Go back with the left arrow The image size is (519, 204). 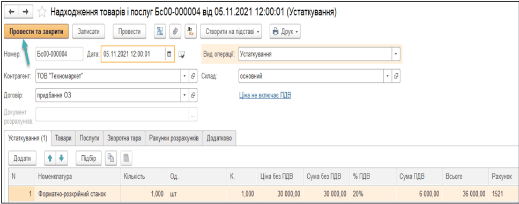pyautogui.click(x=12, y=12)
